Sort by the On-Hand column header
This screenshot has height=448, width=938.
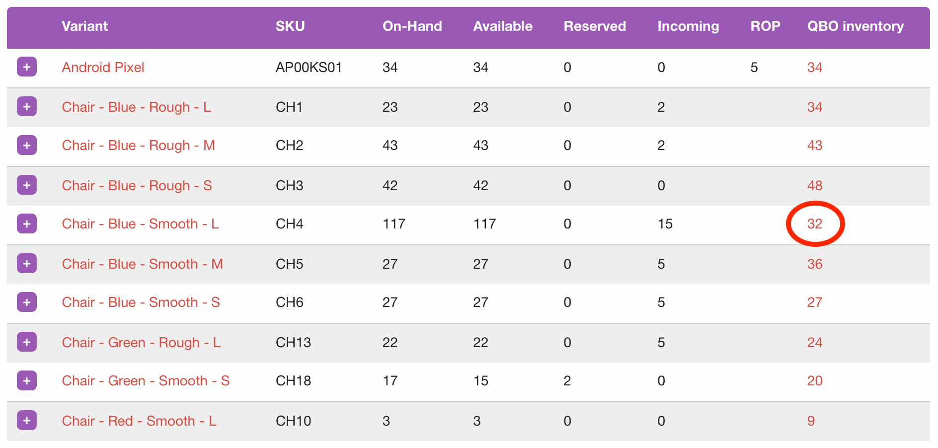click(x=412, y=26)
